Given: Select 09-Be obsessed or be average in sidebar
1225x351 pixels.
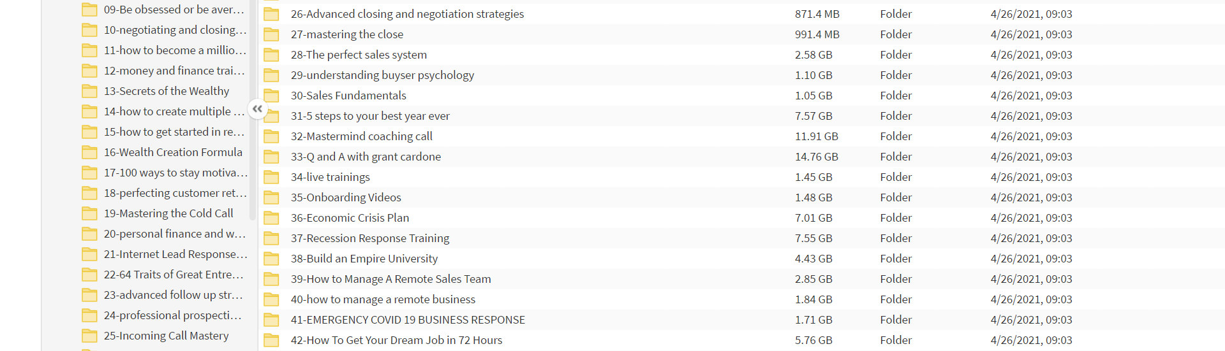Looking at the screenshot, I should click(174, 10).
